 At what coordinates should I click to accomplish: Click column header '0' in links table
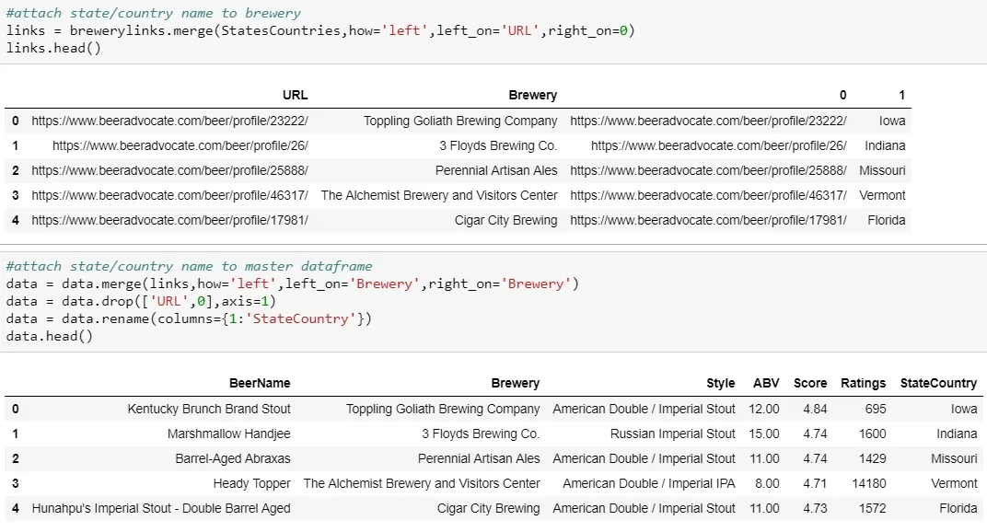pos(842,95)
